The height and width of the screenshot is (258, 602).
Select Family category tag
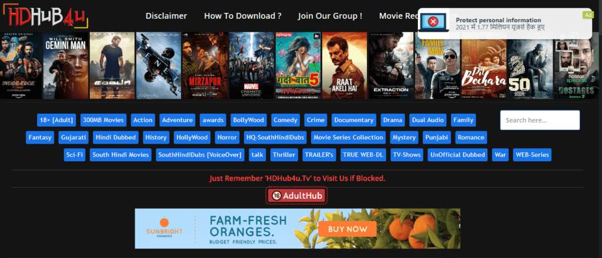(x=463, y=120)
